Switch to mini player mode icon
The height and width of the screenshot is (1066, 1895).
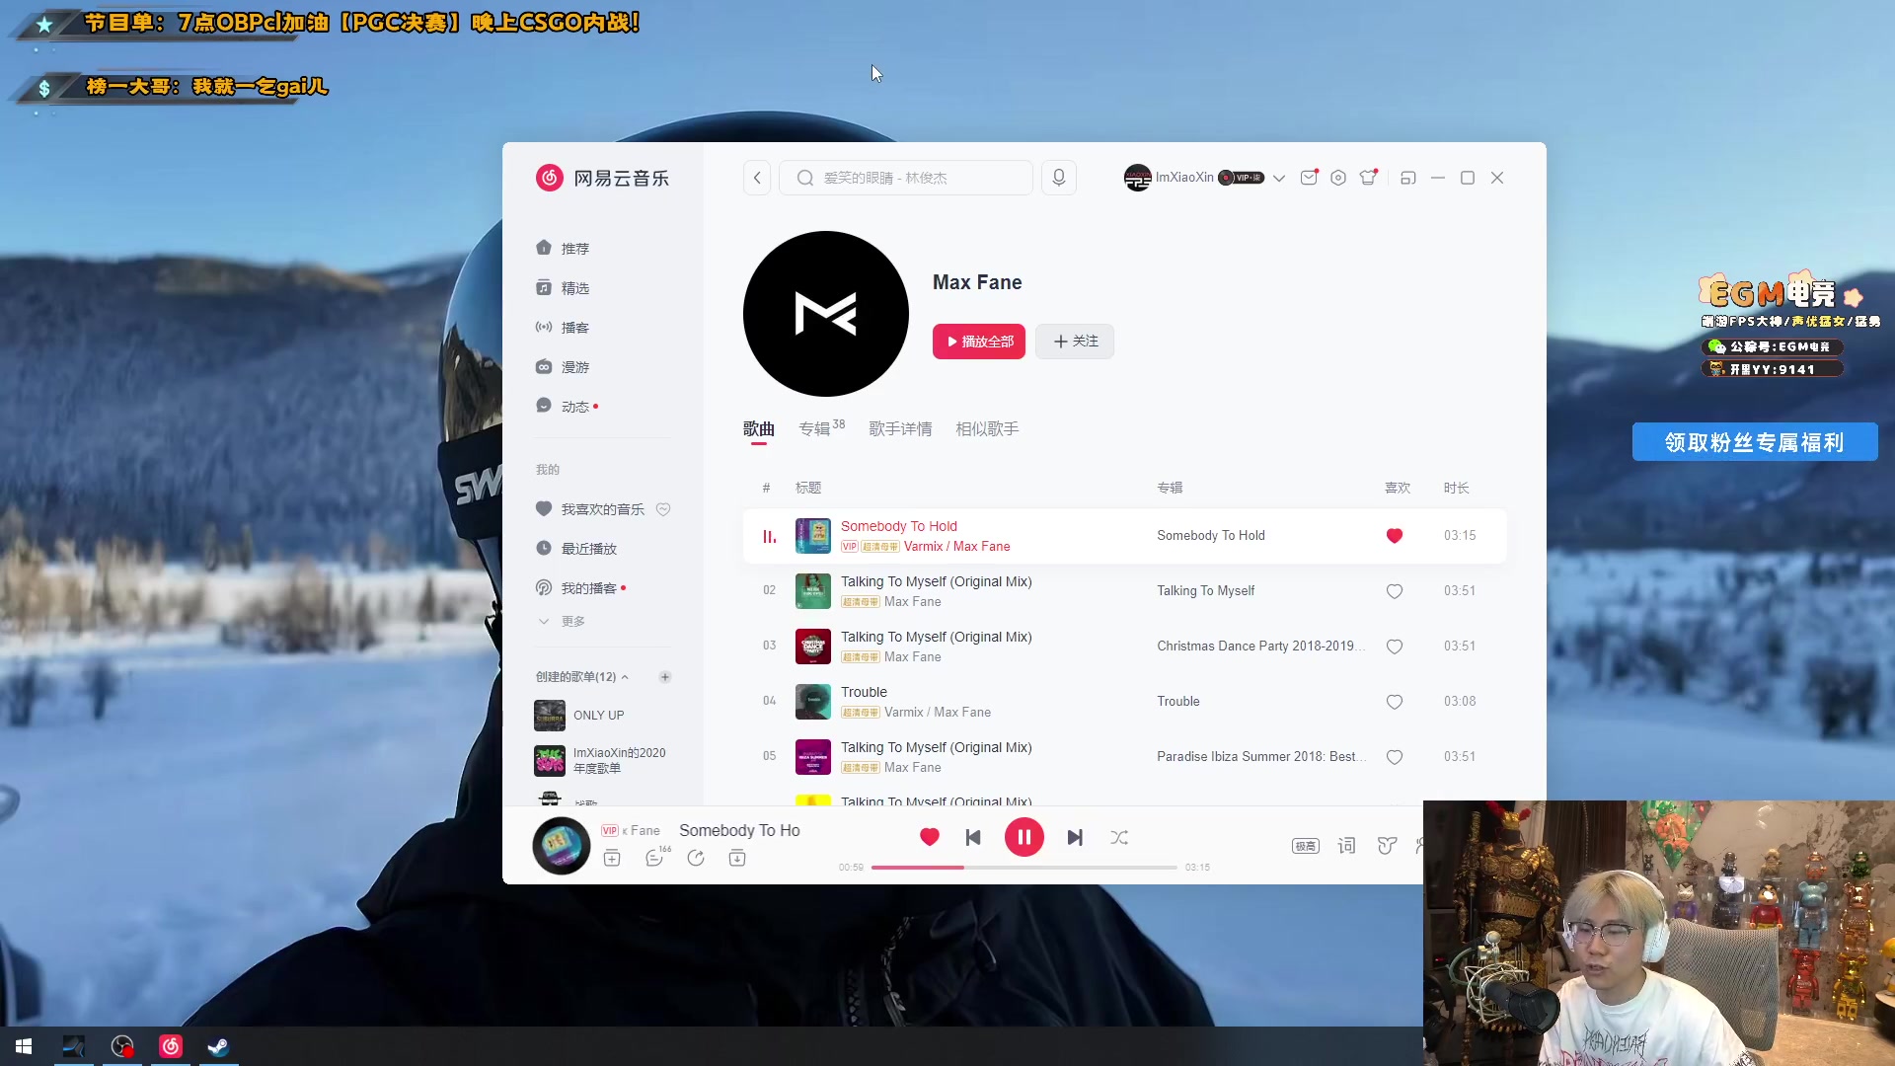coord(1408,178)
